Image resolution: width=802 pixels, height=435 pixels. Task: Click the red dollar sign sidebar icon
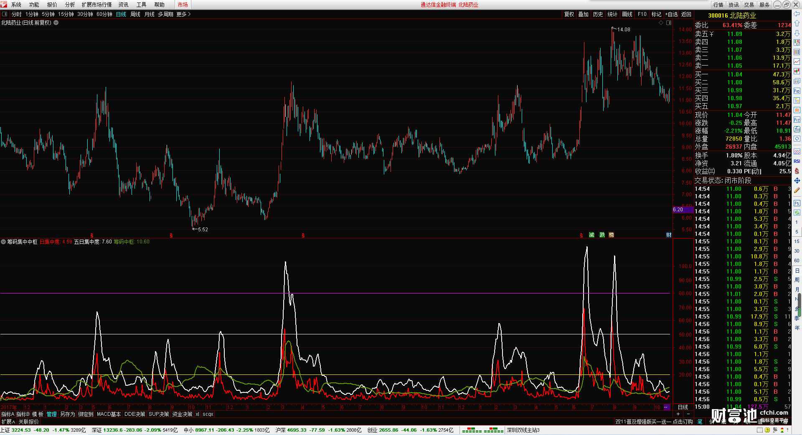[x=797, y=171]
